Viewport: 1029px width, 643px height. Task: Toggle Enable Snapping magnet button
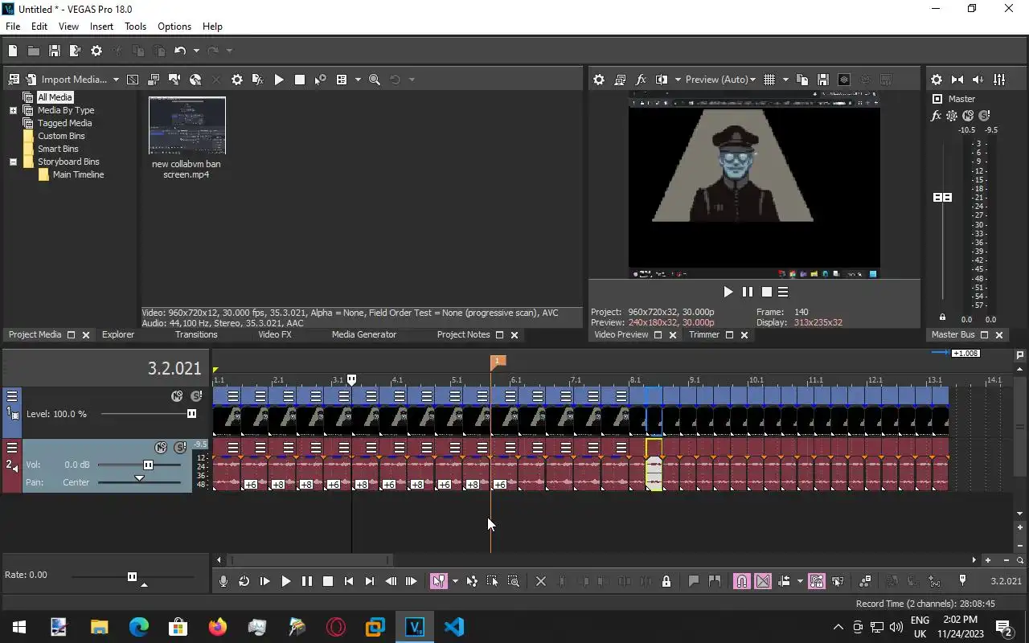pyautogui.click(x=742, y=581)
